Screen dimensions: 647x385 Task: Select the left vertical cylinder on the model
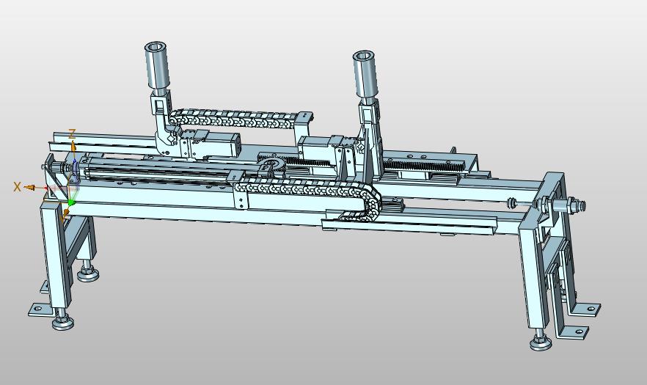[157, 65]
